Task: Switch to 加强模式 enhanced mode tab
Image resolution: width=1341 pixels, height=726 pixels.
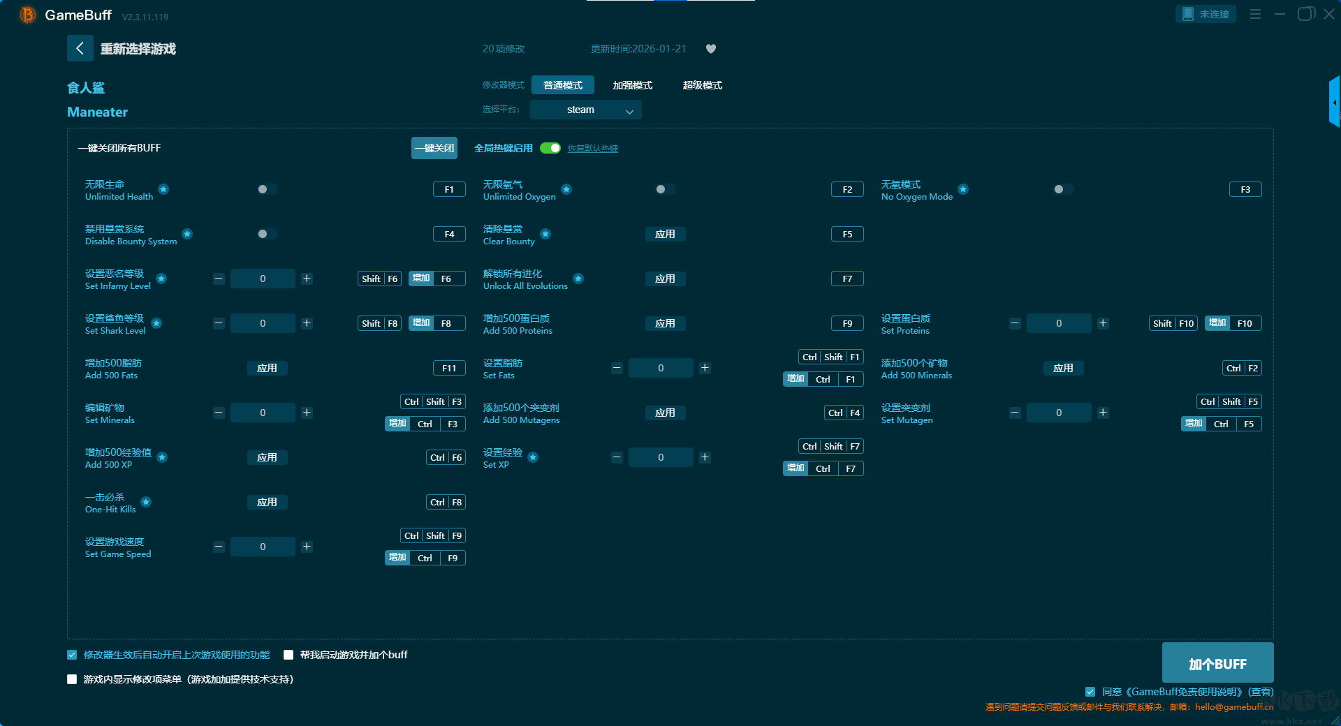Action: (x=632, y=85)
